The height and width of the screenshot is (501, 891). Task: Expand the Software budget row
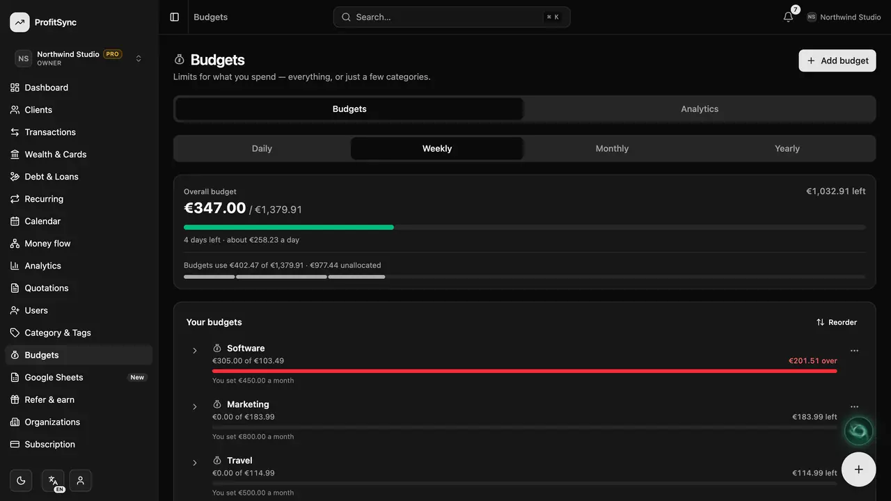195,351
